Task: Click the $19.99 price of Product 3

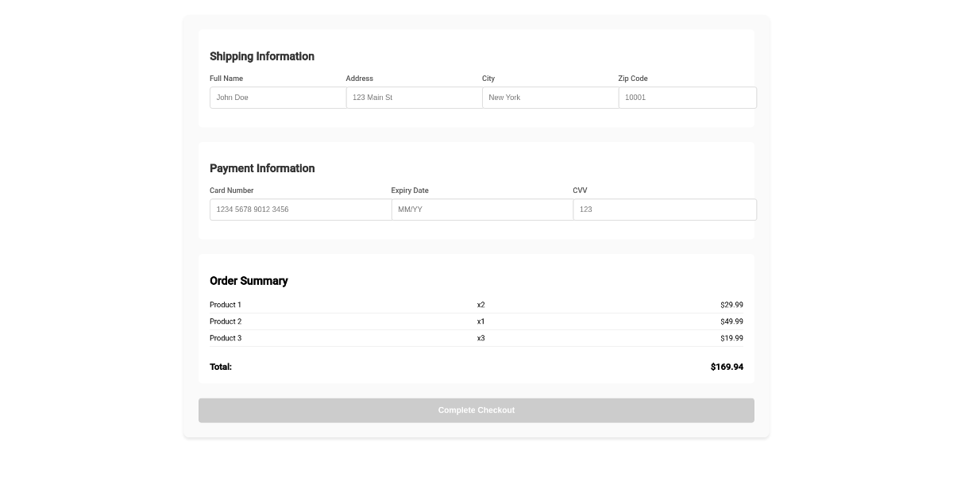Action: click(x=731, y=338)
